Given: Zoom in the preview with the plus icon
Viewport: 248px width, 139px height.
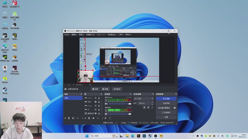Looking at the screenshot, I should point(73,85).
